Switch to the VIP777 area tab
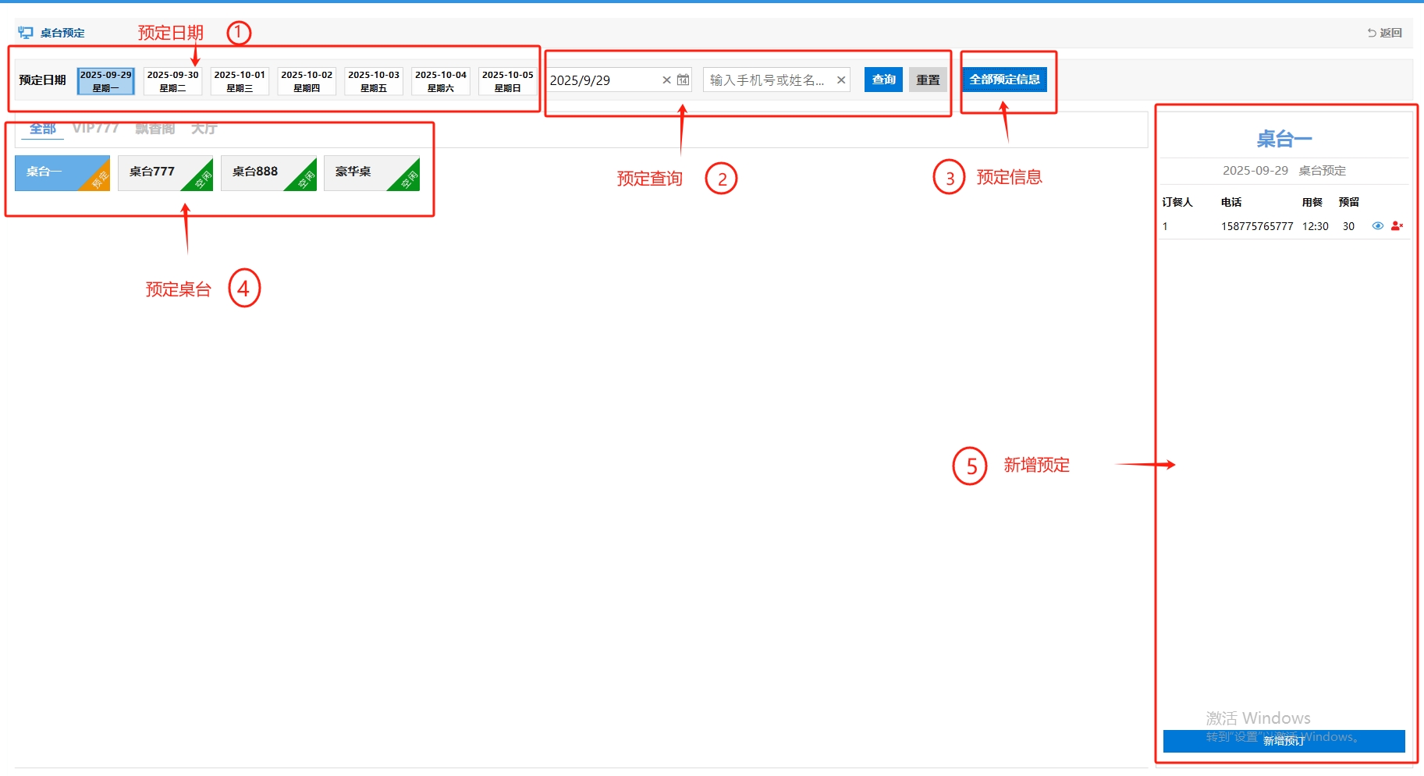1424x776 pixels. 95,128
